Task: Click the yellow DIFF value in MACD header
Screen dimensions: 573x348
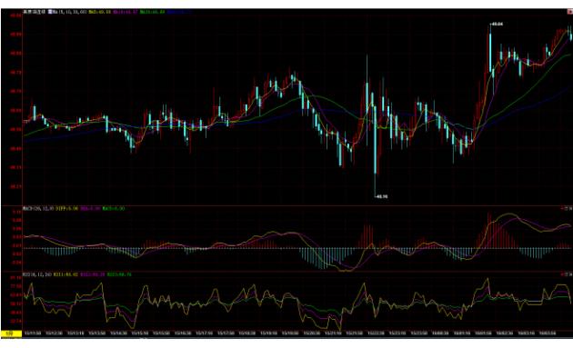Action: click(x=67, y=208)
